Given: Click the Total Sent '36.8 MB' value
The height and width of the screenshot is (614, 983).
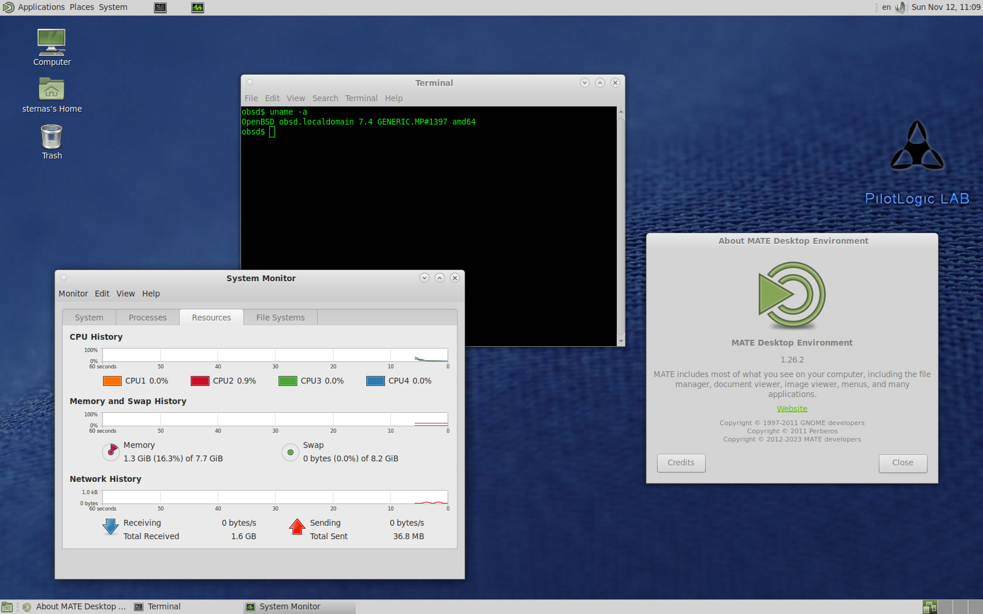Looking at the screenshot, I should pyautogui.click(x=408, y=536).
